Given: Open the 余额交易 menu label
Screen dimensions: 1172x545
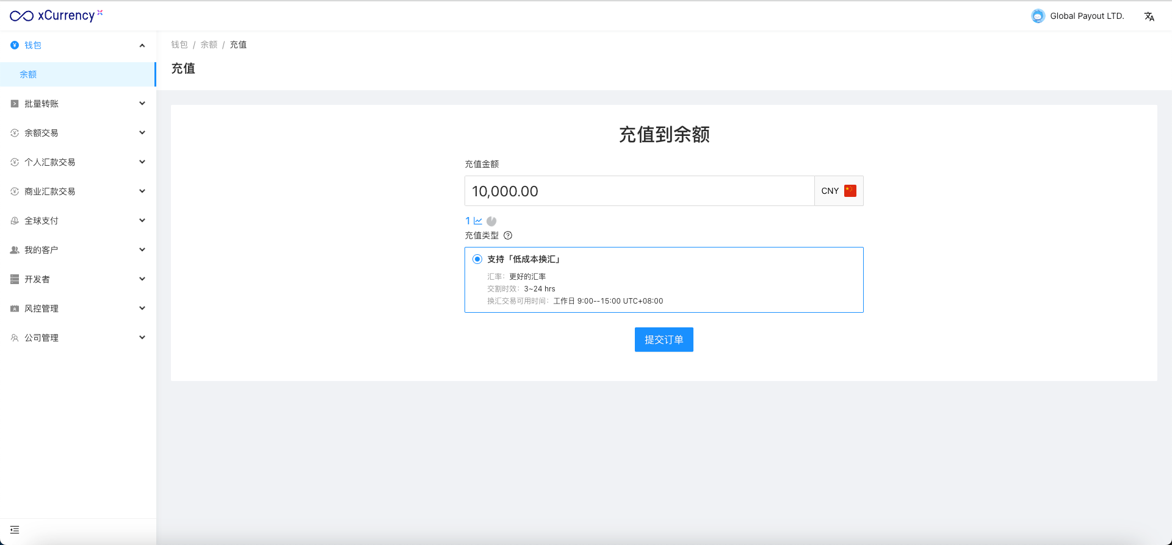Looking at the screenshot, I should tap(42, 133).
